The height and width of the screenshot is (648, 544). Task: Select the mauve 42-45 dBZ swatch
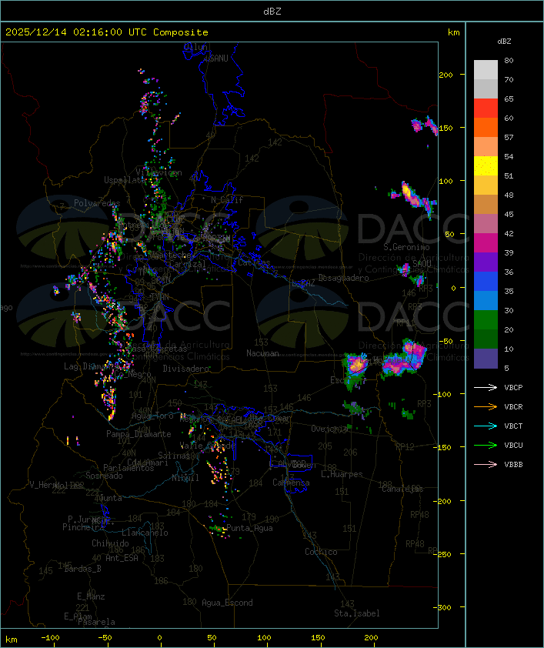tap(486, 224)
